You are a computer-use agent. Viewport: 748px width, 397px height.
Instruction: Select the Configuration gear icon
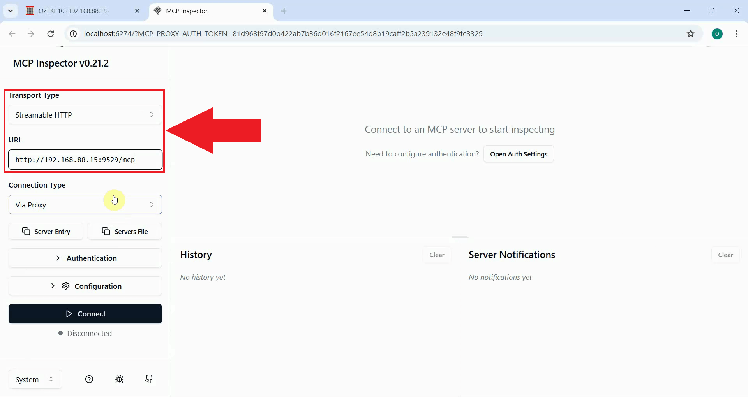pyautogui.click(x=65, y=286)
